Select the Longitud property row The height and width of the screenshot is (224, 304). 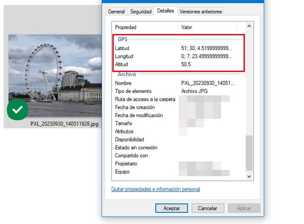pos(178,56)
